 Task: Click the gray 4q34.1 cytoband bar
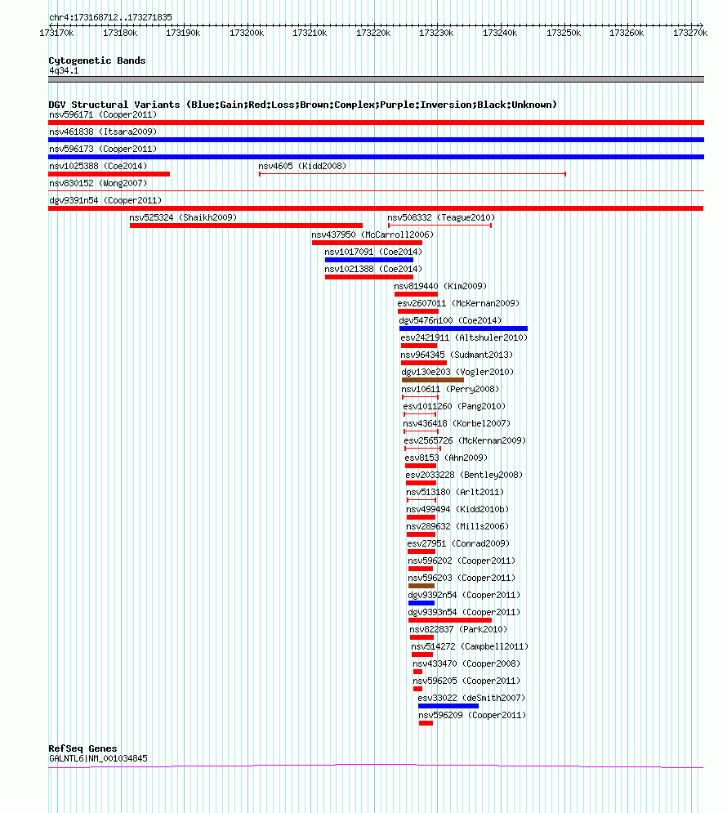[x=377, y=79]
